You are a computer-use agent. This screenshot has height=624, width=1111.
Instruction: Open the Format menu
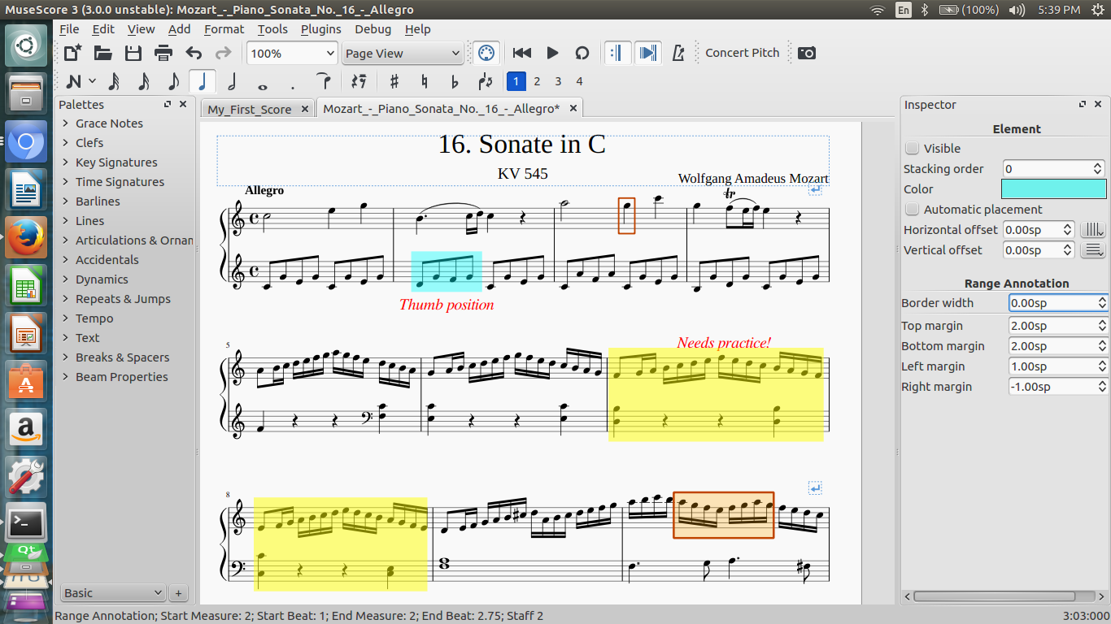click(224, 29)
